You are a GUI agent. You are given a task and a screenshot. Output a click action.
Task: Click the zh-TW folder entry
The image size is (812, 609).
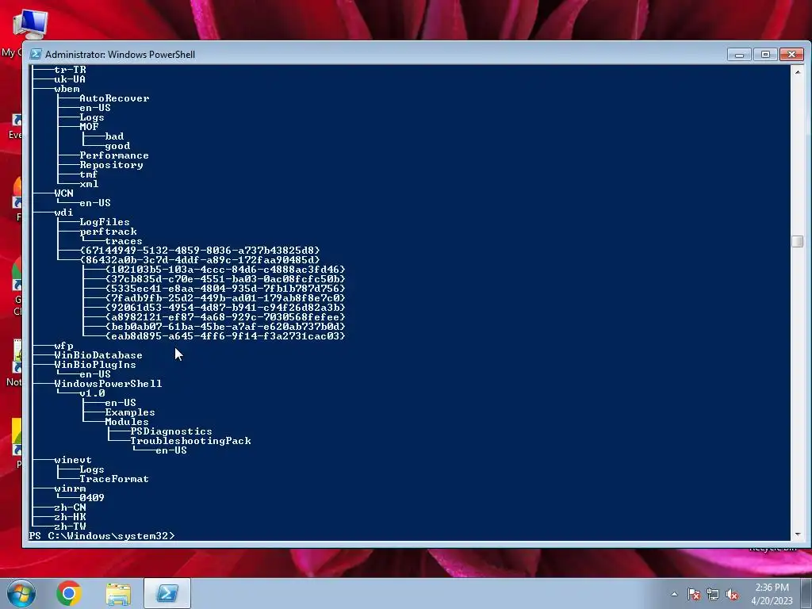click(70, 527)
